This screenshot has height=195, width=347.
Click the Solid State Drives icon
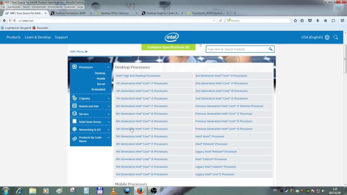click(75, 122)
